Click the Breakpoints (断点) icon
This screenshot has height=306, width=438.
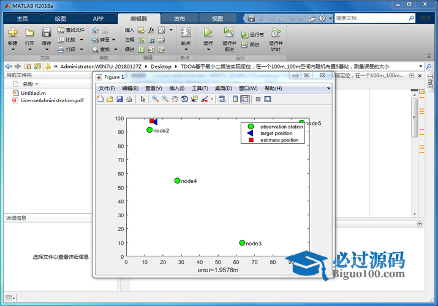186,32
